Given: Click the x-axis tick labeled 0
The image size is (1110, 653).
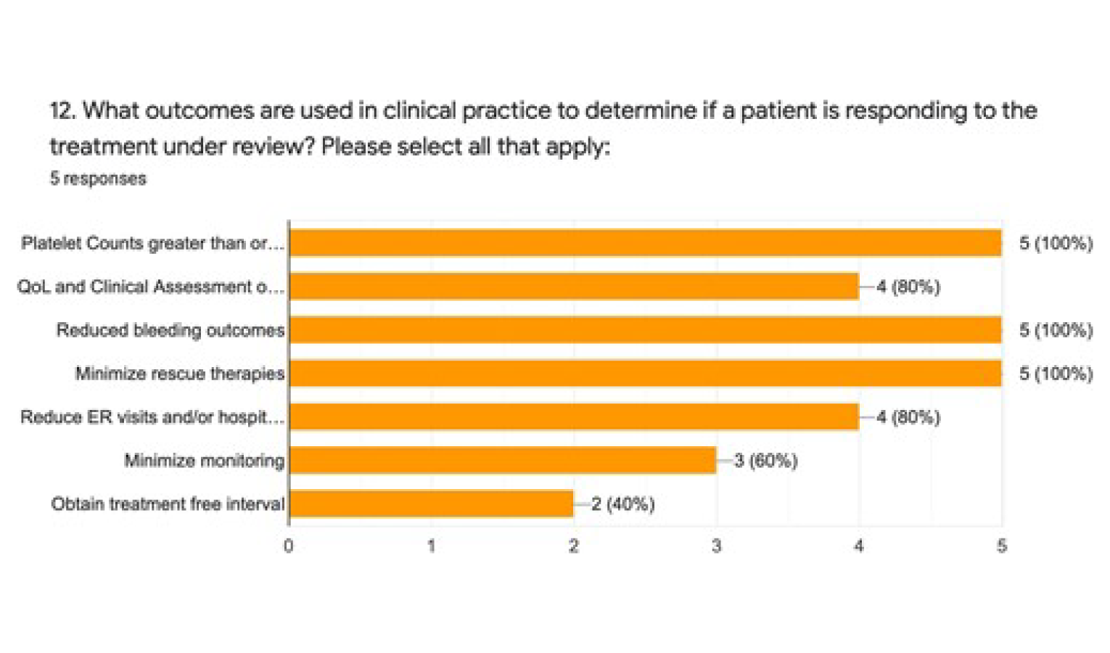Looking at the screenshot, I should [289, 546].
